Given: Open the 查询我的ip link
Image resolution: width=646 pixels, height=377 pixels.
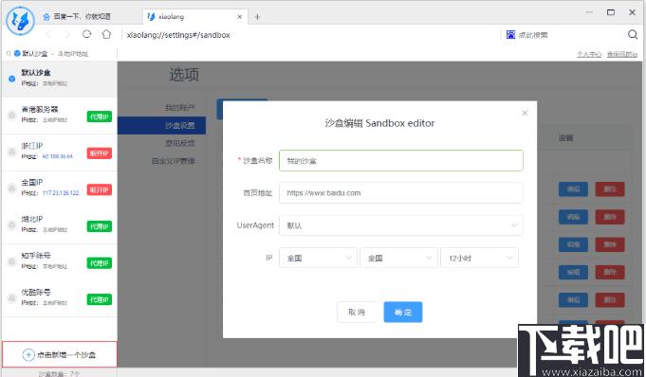Looking at the screenshot, I should click(622, 54).
